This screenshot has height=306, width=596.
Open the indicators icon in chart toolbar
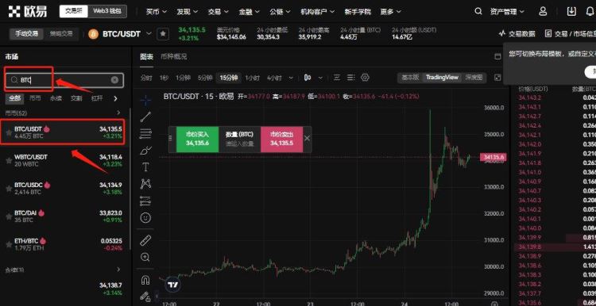pos(337,78)
